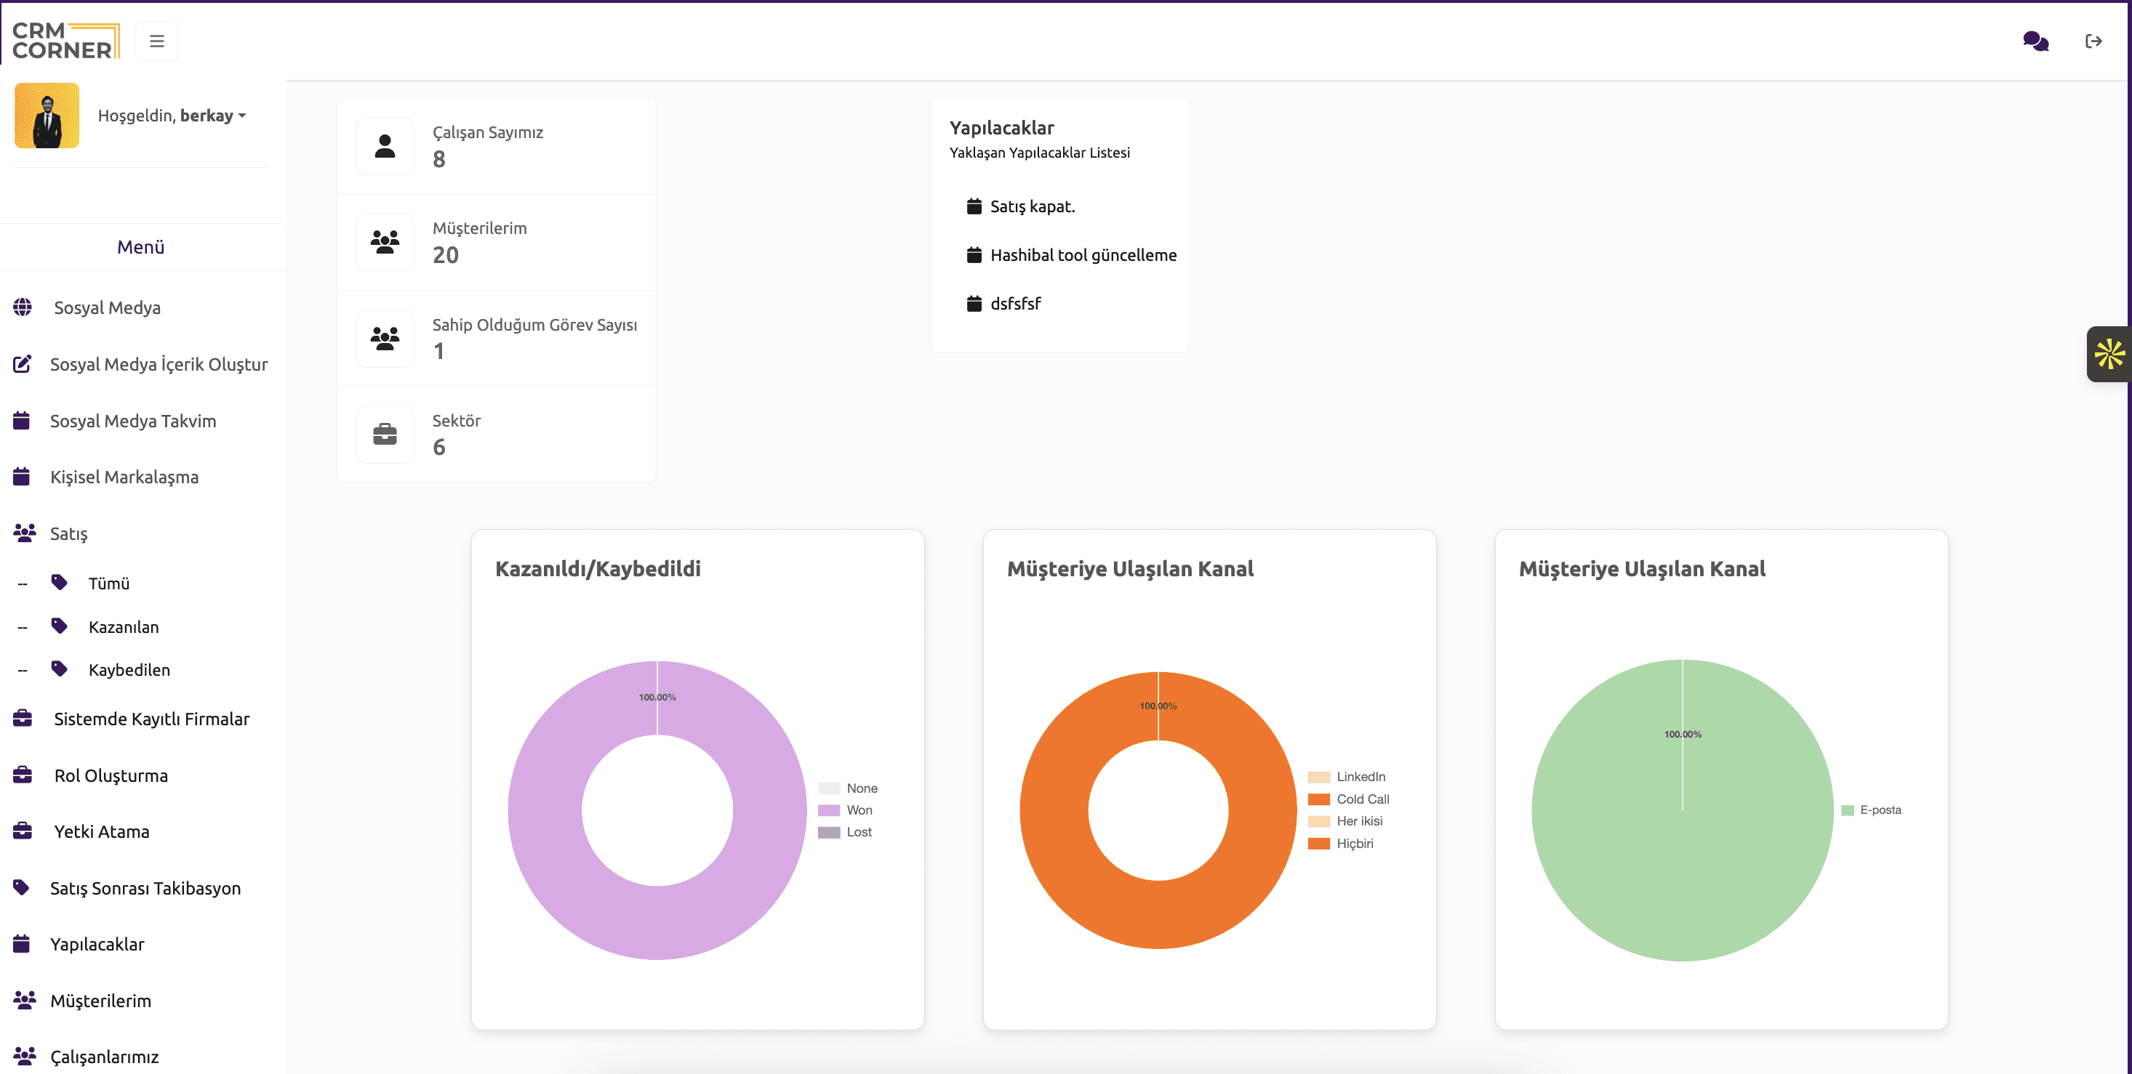Collapse the Satış submenu

pos(68,533)
